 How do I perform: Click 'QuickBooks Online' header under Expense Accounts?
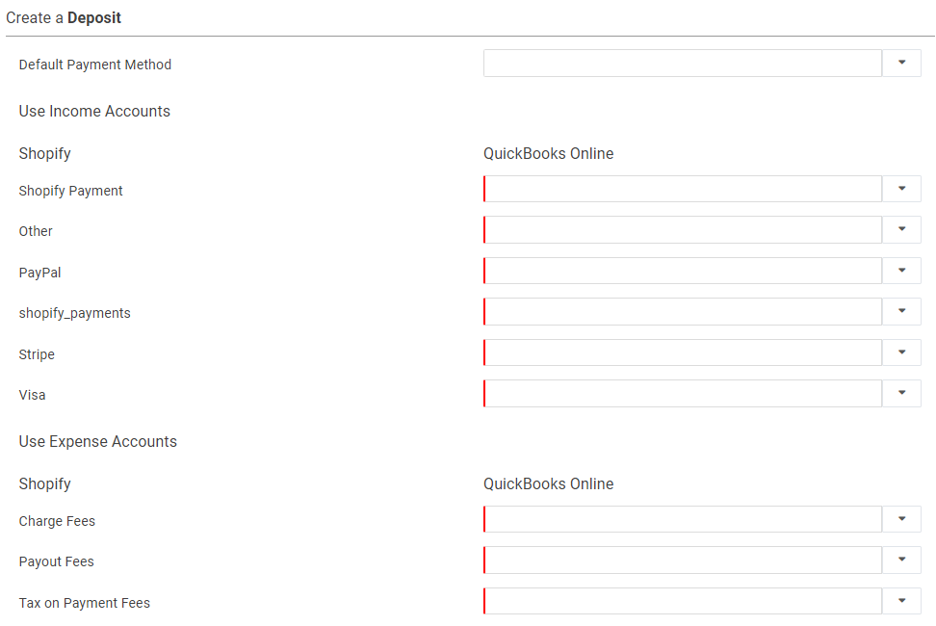click(x=548, y=484)
